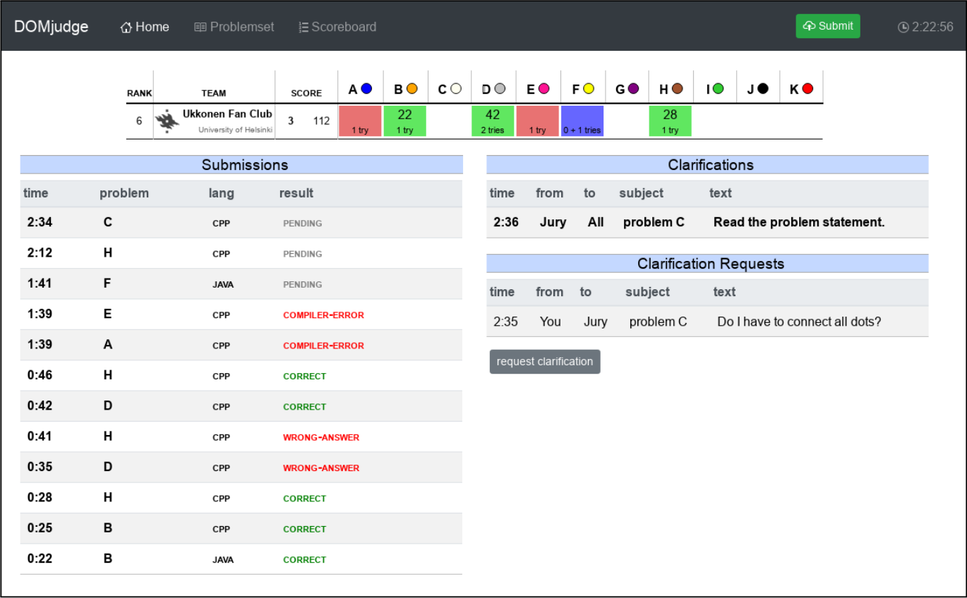Open the Scoreboard page
The width and height of the screenshot is (967, 598).
(x=337, y=27)
